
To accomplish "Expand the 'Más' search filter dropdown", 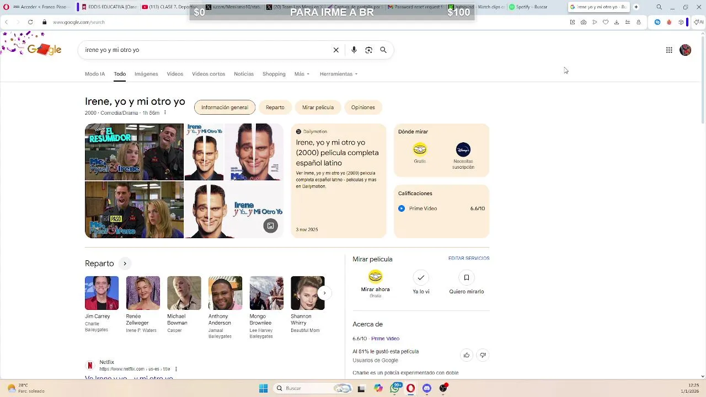I will pos(302,74).
